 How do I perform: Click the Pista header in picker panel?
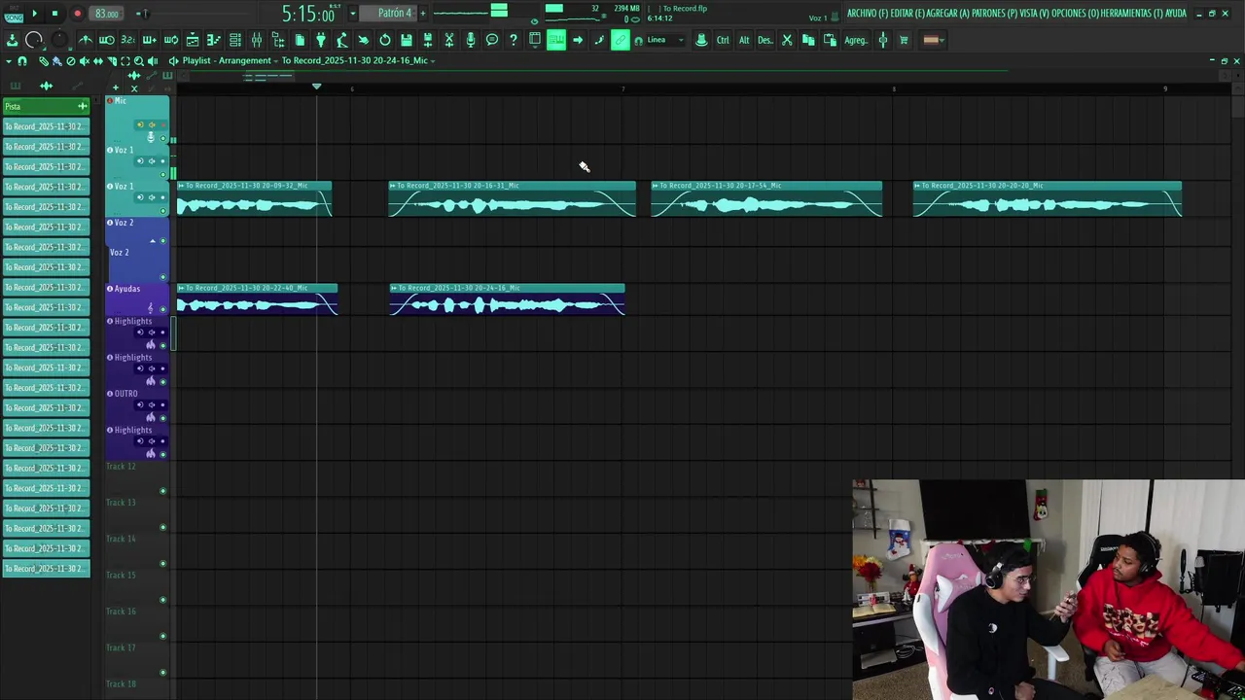45,106
